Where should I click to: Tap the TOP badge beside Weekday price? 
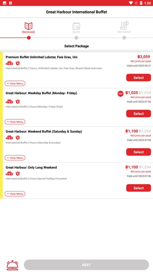click(x=120, y=94)
